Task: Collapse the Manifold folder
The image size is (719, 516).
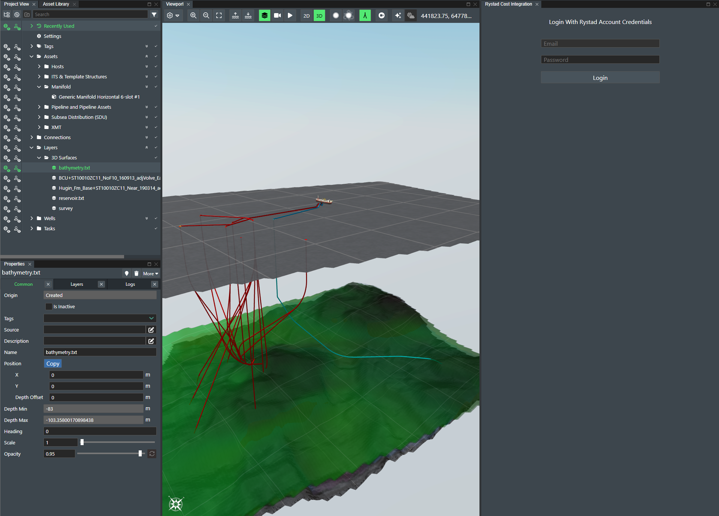Action: coord(39,87)
